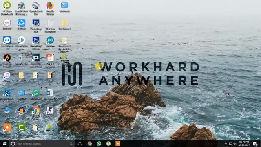This screenshot has width=261, height=147.
Task: Select the Word document icon on desktop
Action: pyautogui.click(x=50, y=94)
